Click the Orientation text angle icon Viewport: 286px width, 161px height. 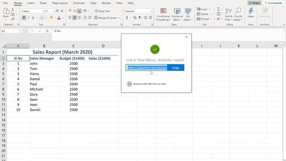85,11
